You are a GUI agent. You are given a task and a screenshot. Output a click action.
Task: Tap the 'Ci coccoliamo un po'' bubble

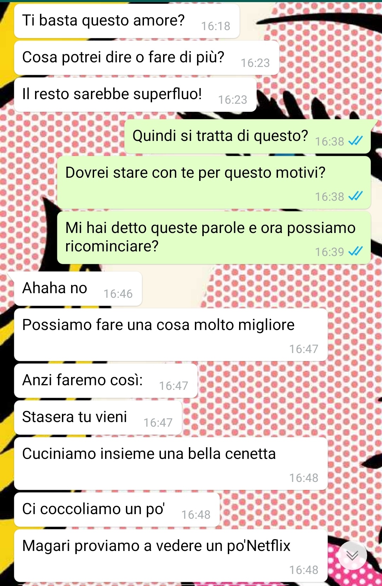pyautogui.click(x=117, y=510)
